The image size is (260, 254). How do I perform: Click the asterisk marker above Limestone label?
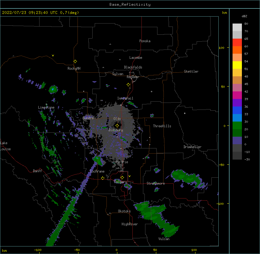(46, 104)
